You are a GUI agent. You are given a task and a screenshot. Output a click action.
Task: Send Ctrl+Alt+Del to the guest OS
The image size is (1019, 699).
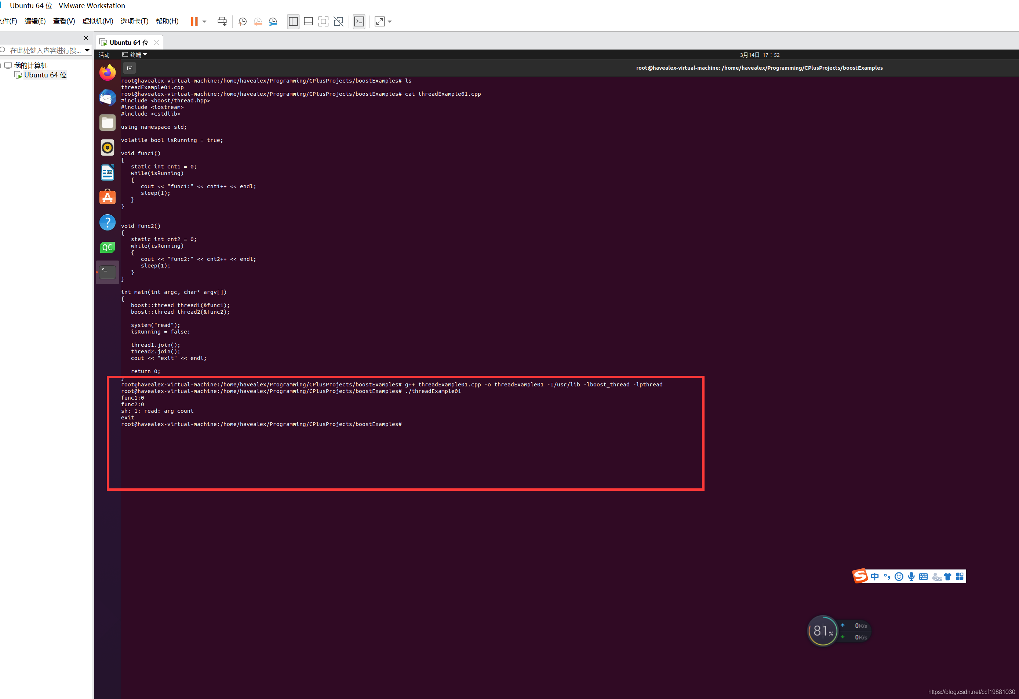[222, 21]
